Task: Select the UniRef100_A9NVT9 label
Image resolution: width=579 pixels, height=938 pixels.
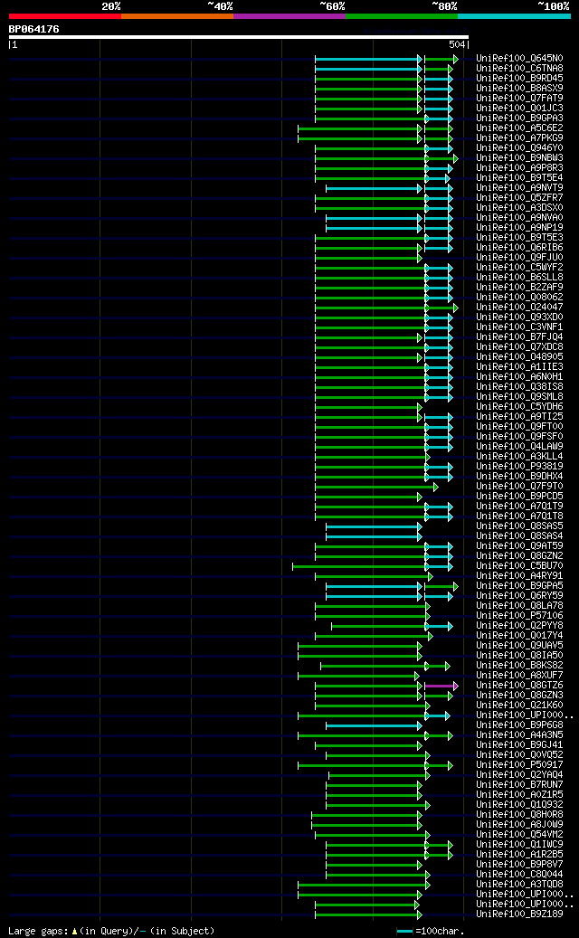Action: pyautogui.click(x=519, y=188)
